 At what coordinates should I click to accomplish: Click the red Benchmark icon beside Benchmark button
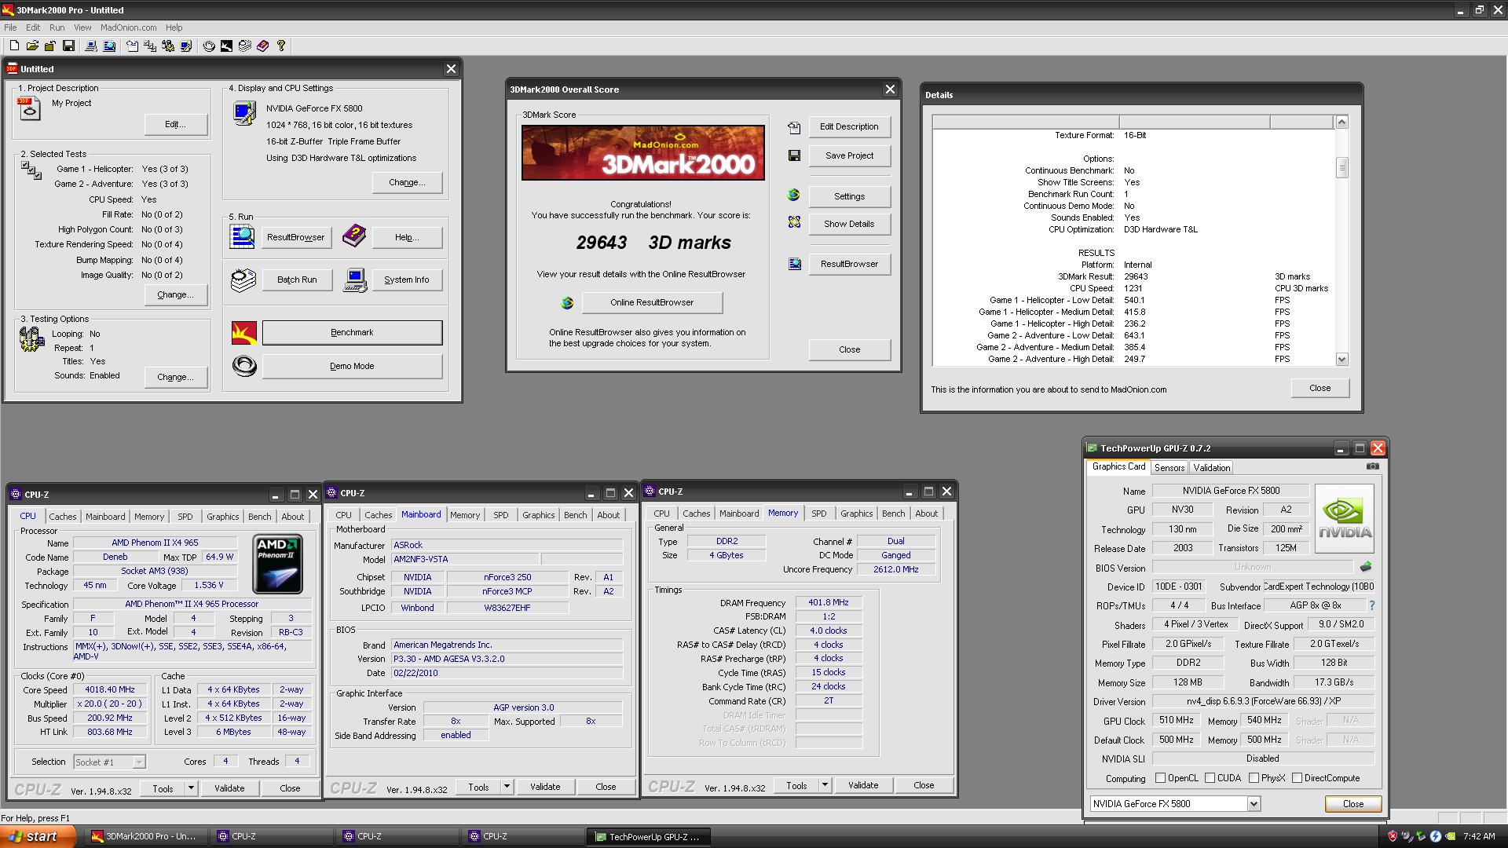click(x=244, y=332)
